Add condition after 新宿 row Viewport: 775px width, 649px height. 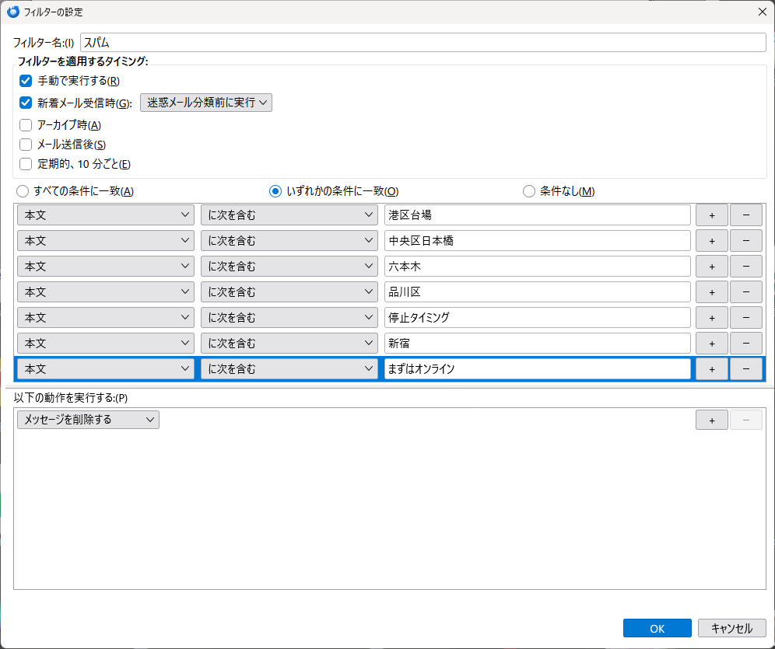point(712,344)
